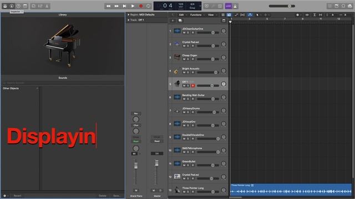Adjust the master volume slider in control bar

(282, 6)
